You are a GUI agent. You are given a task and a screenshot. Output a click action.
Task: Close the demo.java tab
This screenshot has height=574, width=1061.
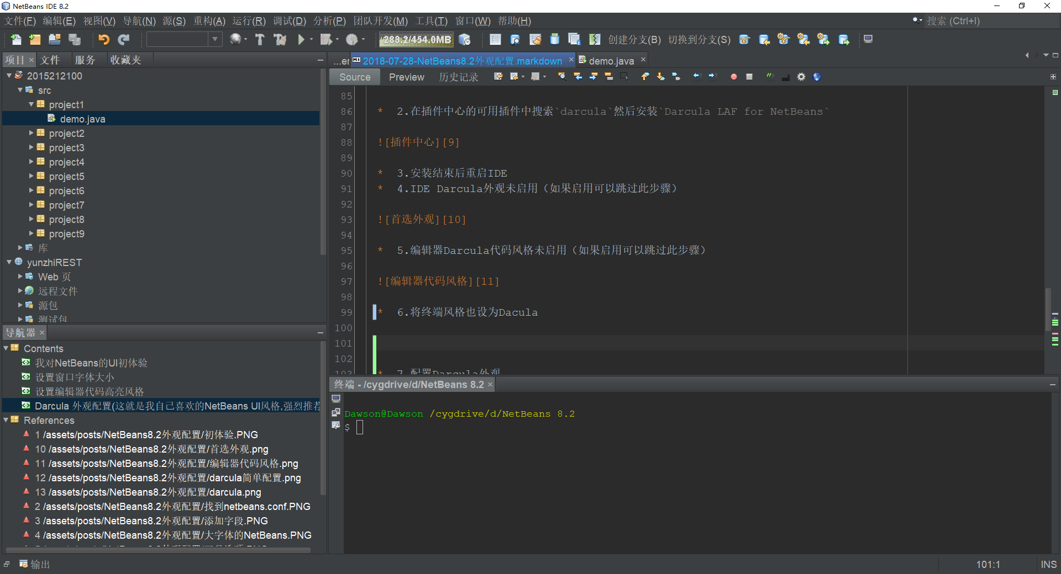point(643,59)
